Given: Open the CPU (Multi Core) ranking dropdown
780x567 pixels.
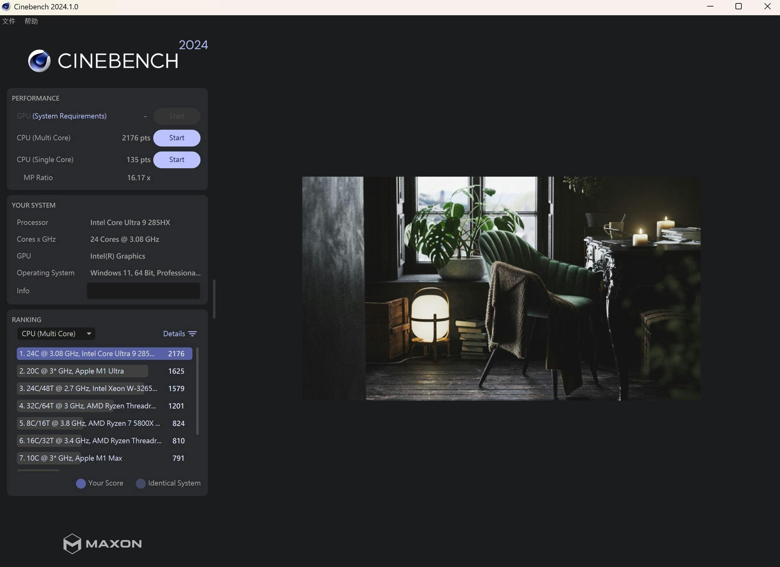Looking at the screenshot, I should click(56, 333).
